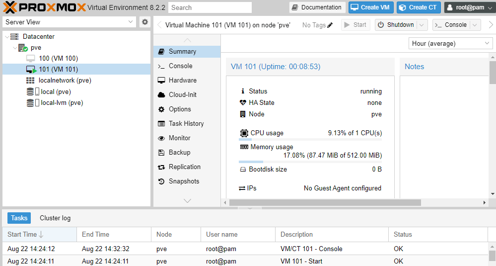496x266 pixels.
Task: Click the Notes panel header
Action: 444,67
